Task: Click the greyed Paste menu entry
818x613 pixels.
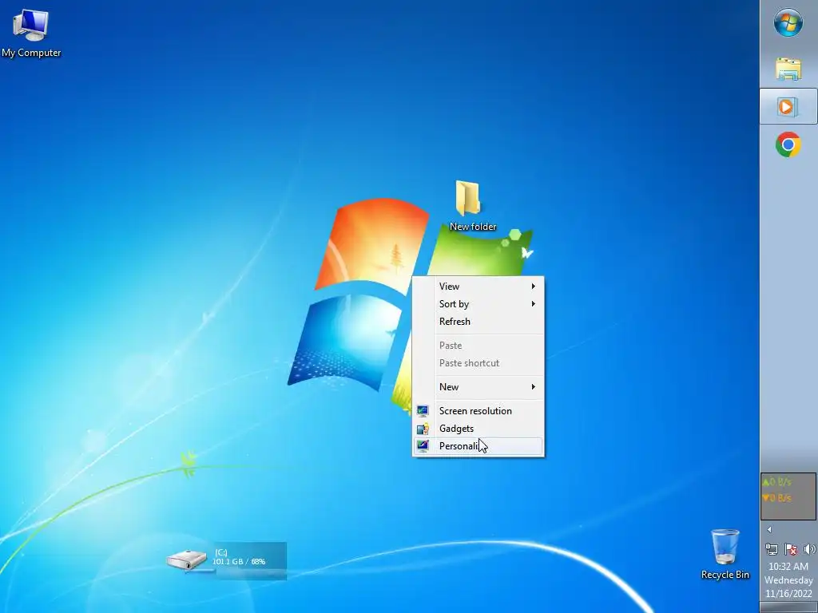Action: (x=478, y=346)
